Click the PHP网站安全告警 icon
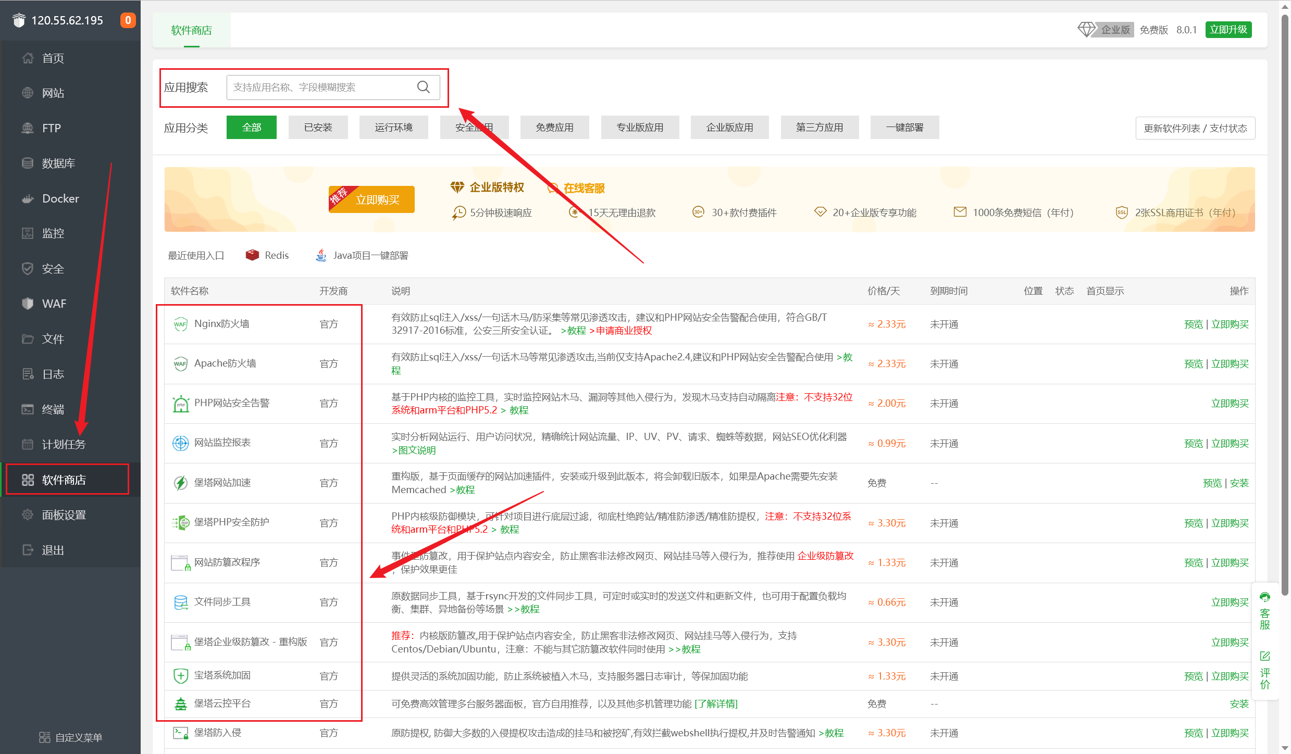 [x=180, y=404]
